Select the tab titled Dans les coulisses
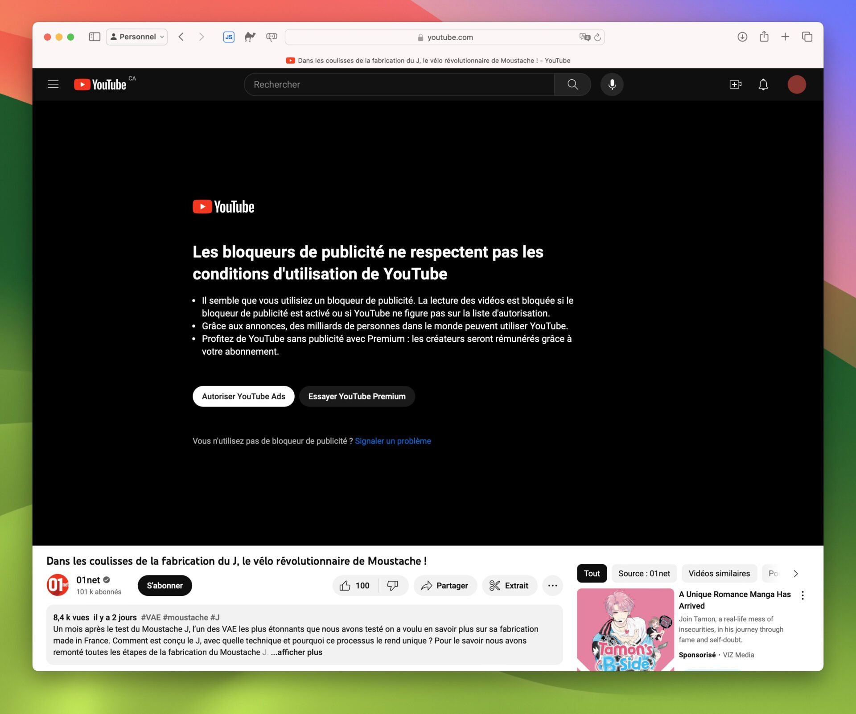Image resolution: width=856 pixels, height=714 pixels. click(428, 61)
